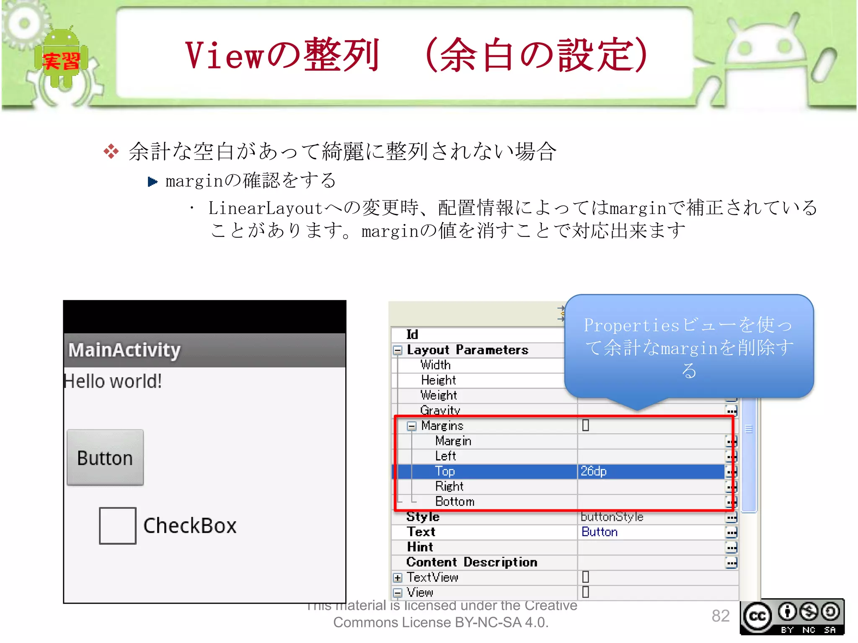Open the ellipsis editor for Right
The height and width of the screenshot is (643, 858).
731,487
